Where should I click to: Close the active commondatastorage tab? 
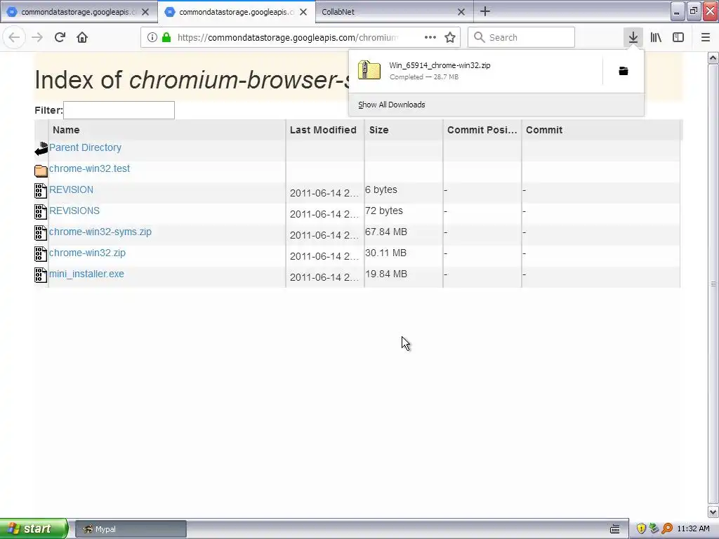303,12
